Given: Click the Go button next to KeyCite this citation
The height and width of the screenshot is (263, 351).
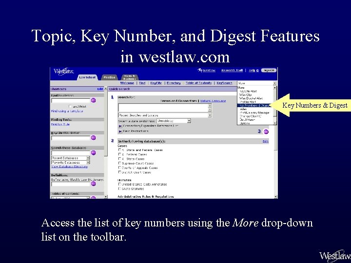Looking at the screenshot, I should coord(93,138).
